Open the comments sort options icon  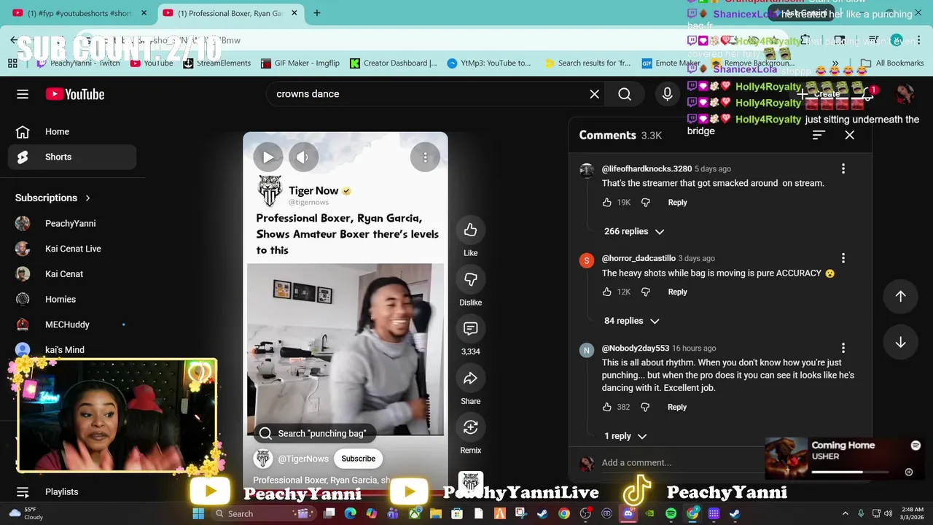point(819,135)
